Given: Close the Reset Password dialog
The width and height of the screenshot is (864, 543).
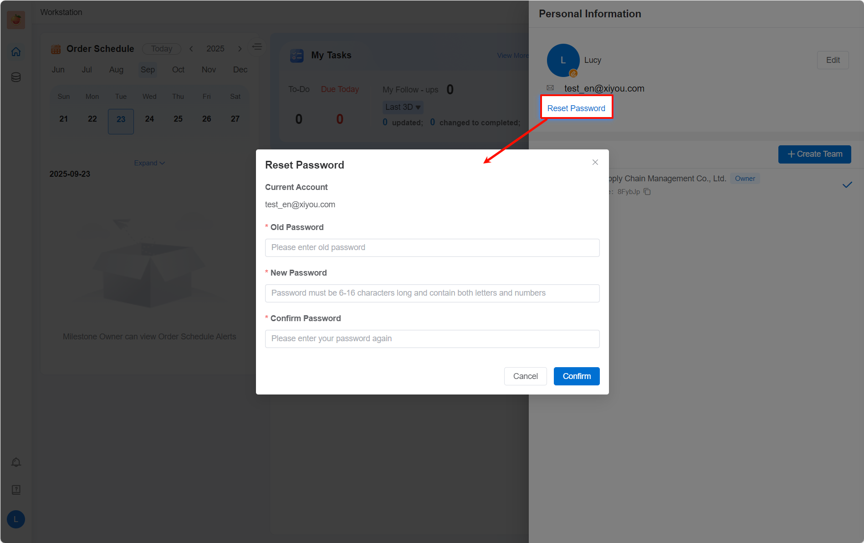Looking at the screenshot, I should tap(595, 162).
